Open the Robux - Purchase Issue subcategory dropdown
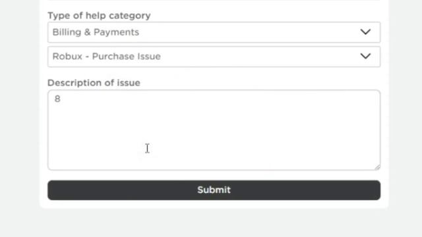 coord(214,57)
